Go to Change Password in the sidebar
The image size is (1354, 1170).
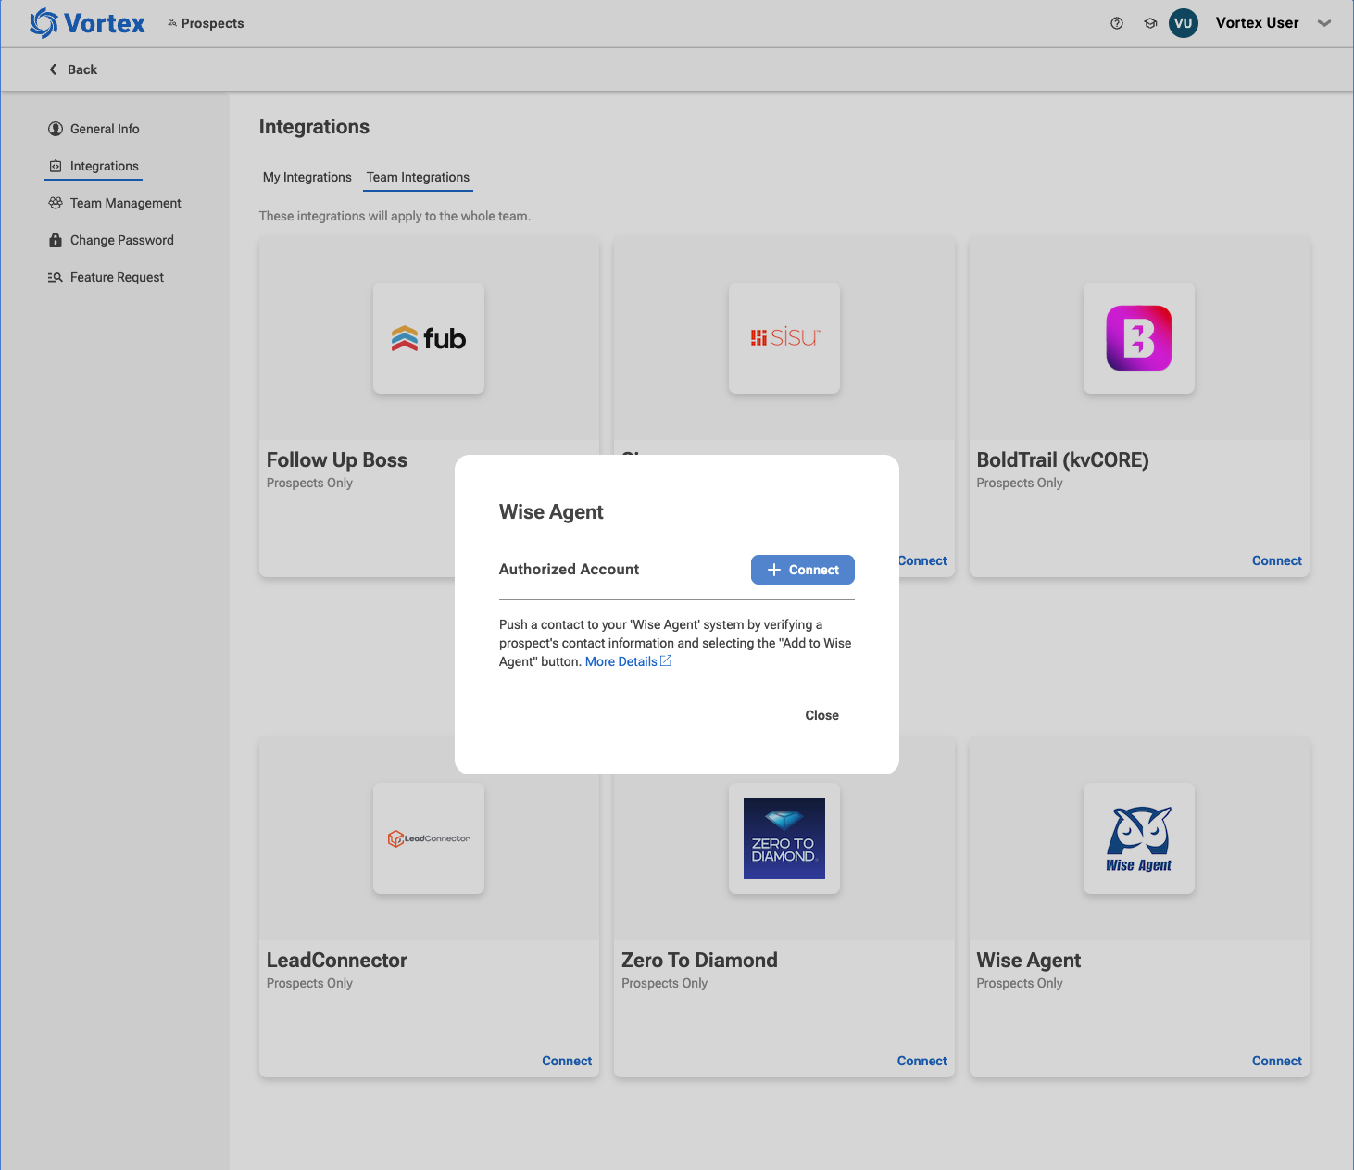(x=122, y=240)
